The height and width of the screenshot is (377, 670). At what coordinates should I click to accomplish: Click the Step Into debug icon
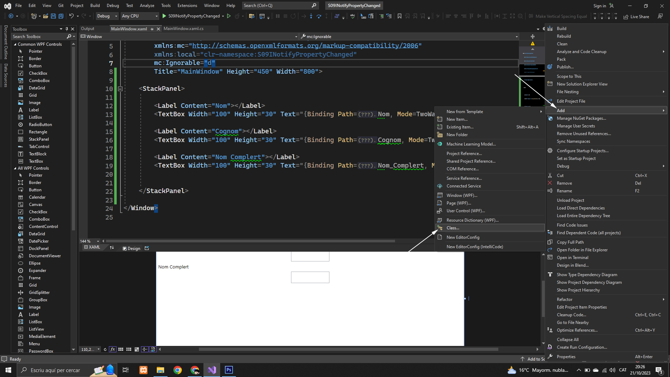[311, 16]
